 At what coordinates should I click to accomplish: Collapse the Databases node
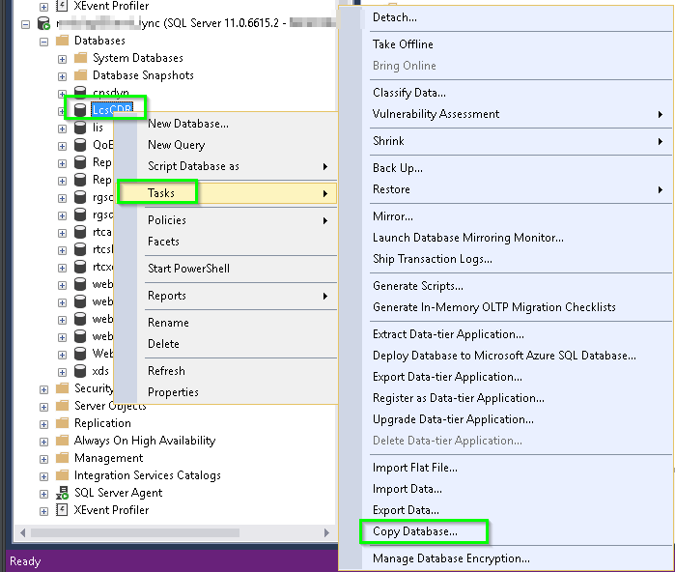click(43, 42)
